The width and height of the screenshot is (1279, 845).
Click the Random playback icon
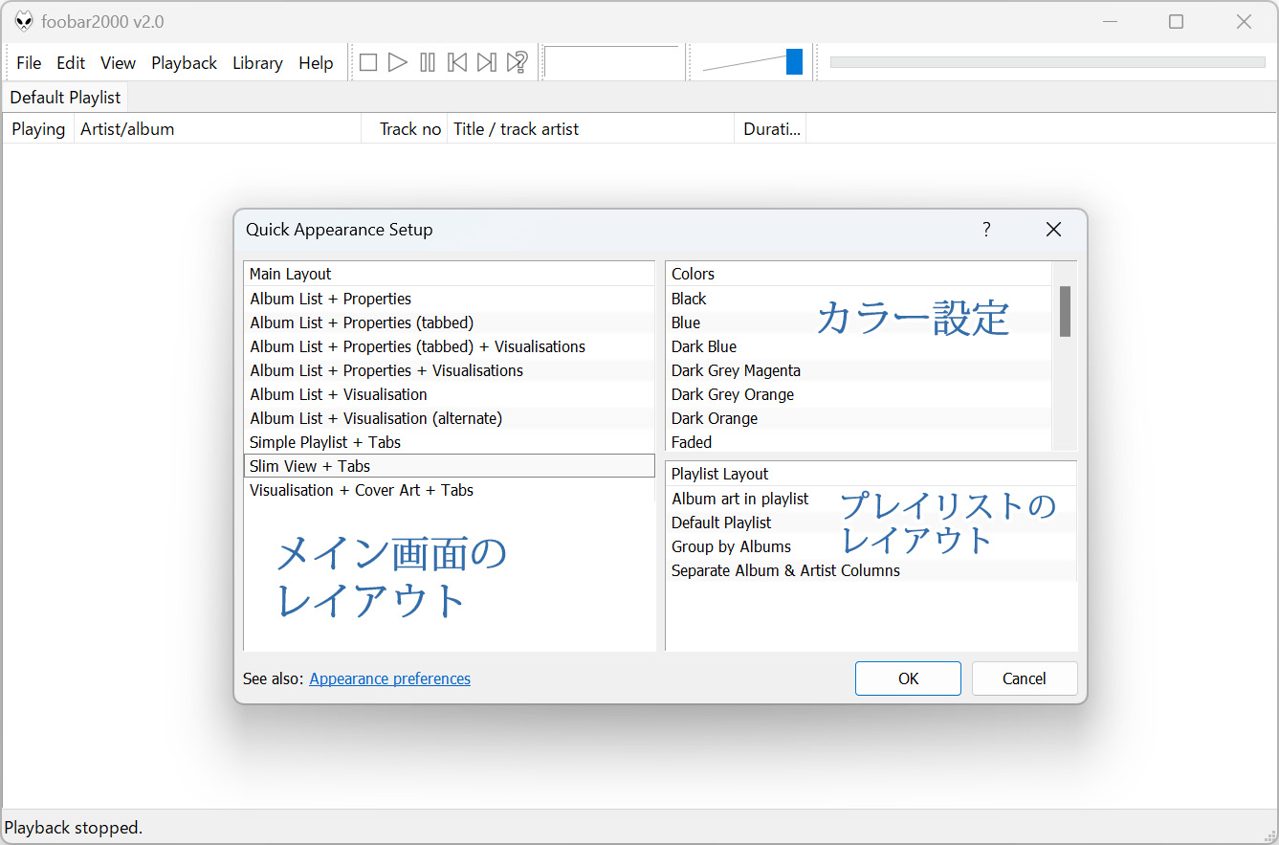517,63
